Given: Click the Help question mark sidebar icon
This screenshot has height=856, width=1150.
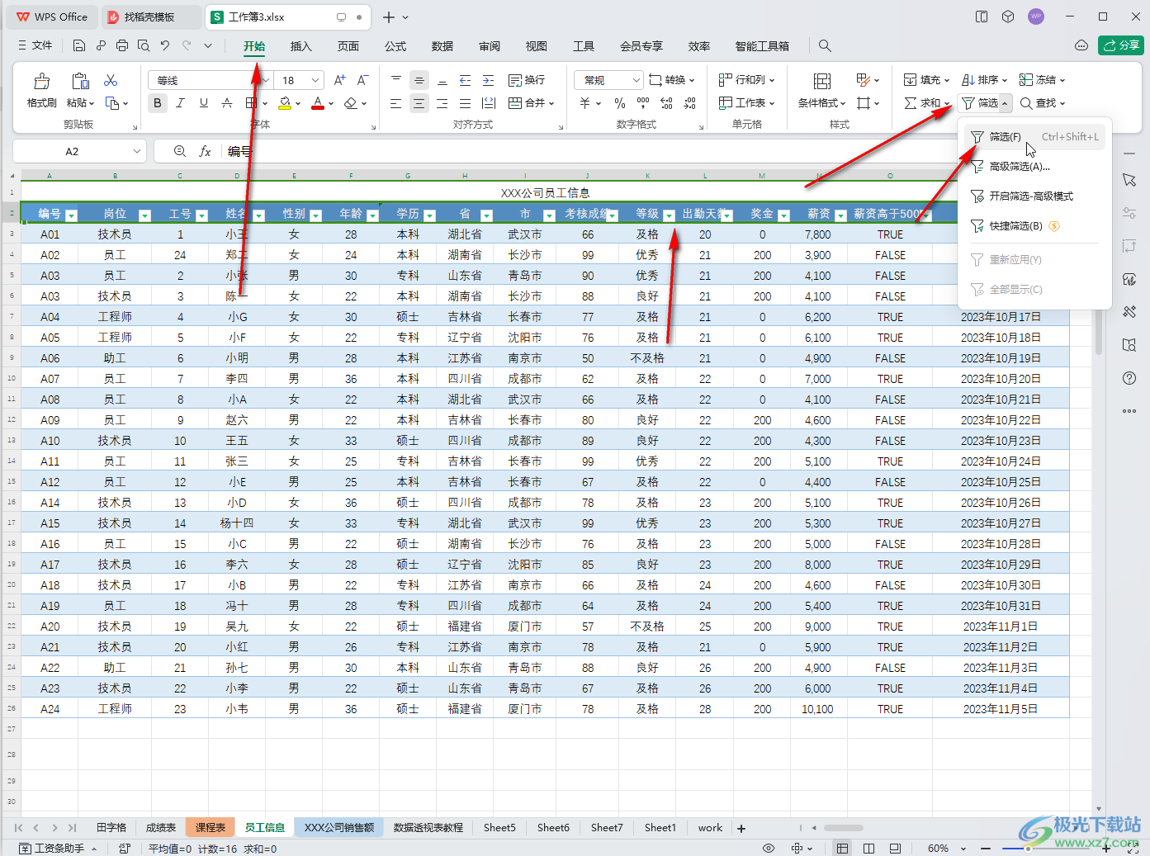Looking at the screenshot, I should coord(1129,378).
